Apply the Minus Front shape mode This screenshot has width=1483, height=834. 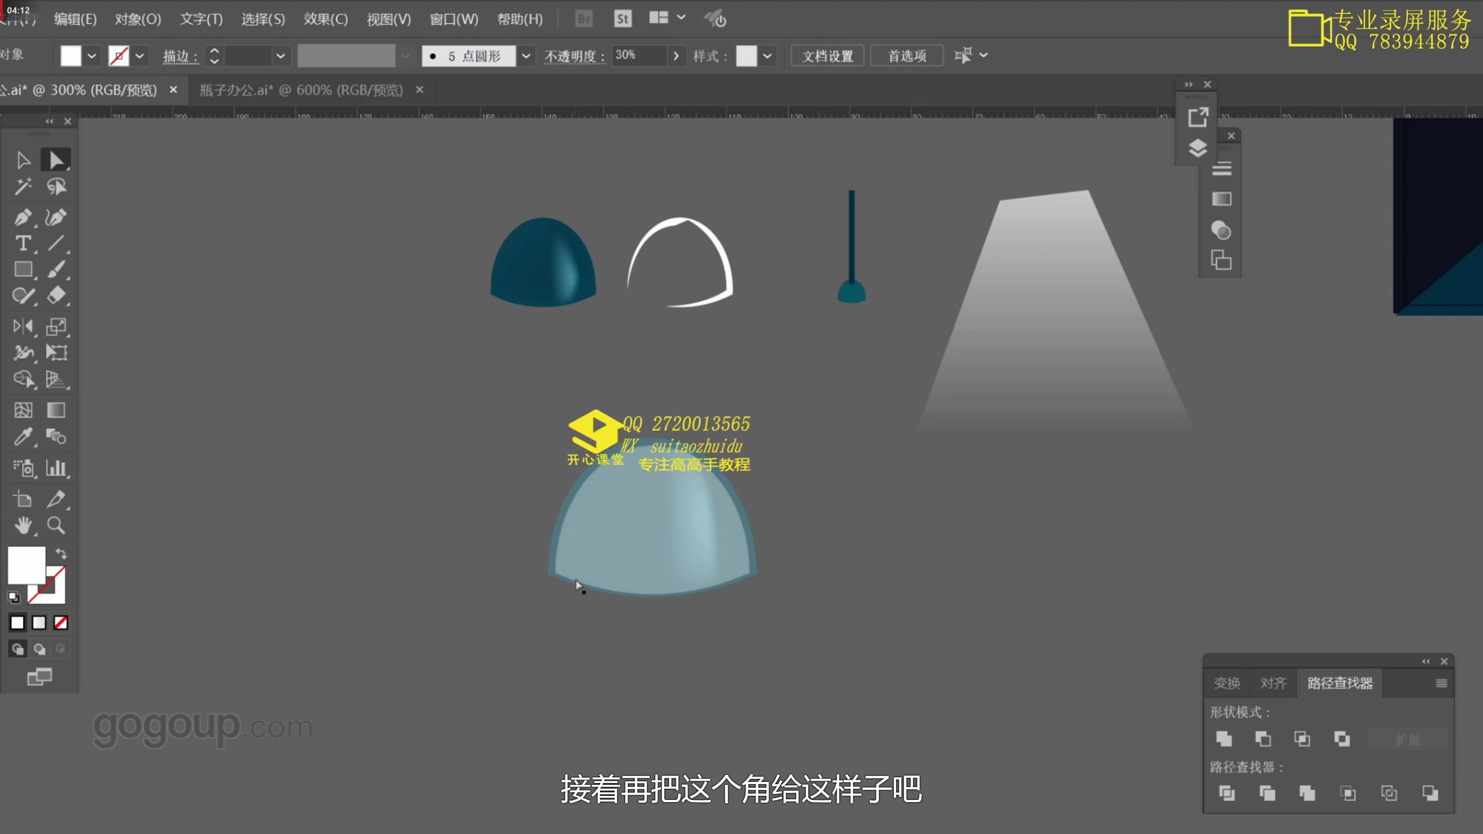(x=1263, y=739)
